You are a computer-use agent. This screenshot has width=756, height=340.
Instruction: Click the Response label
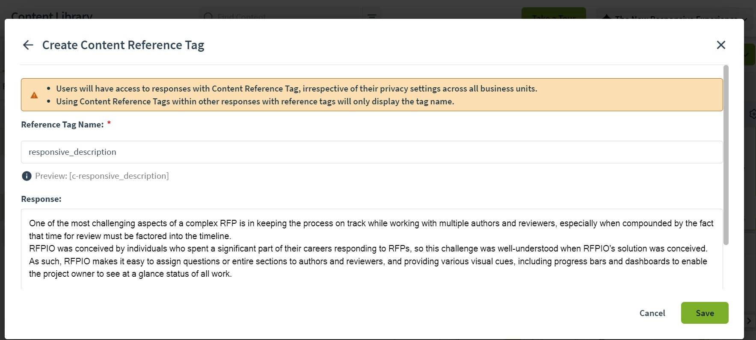[x=41, y=199]
